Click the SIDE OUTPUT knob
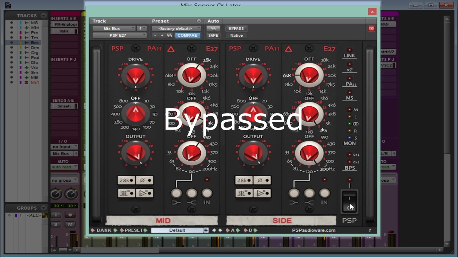 [x=253, y=153]
